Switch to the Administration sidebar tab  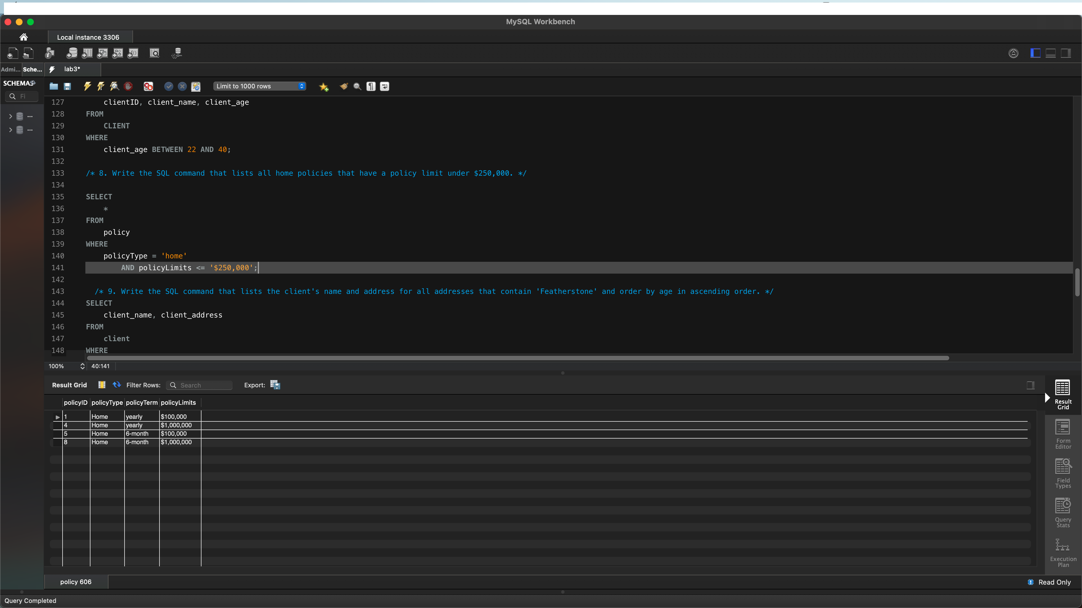(x=10, y=69)
